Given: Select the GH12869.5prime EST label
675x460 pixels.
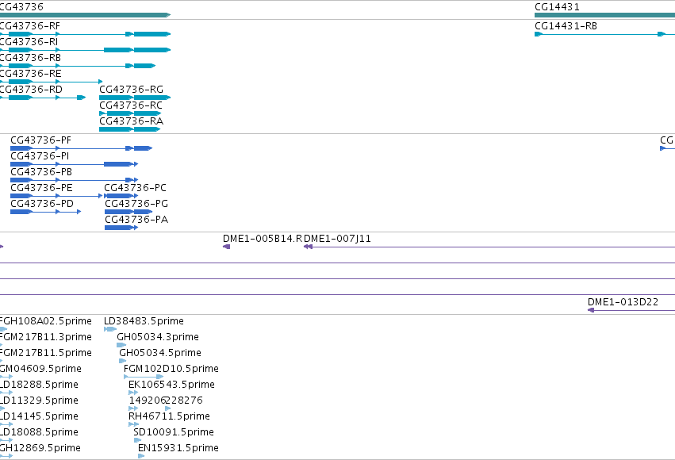Looking at the screenshot, I should (40, 448).
